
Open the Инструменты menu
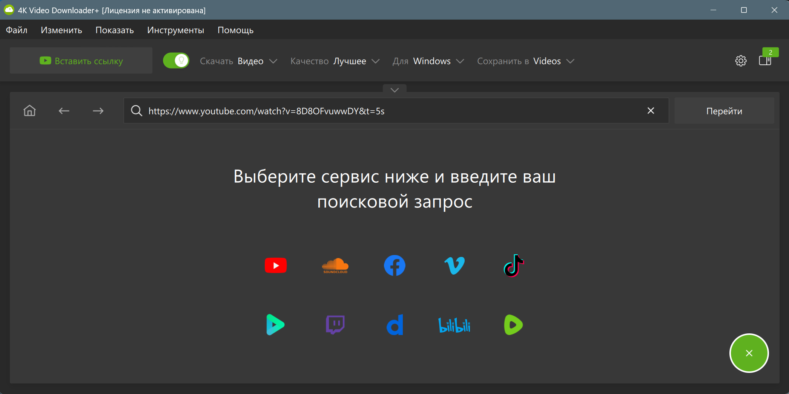coord(176,30)
